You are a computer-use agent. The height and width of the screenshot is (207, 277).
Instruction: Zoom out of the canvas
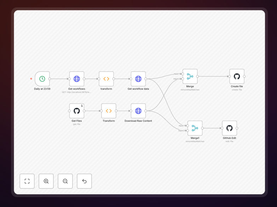[65, 181]
